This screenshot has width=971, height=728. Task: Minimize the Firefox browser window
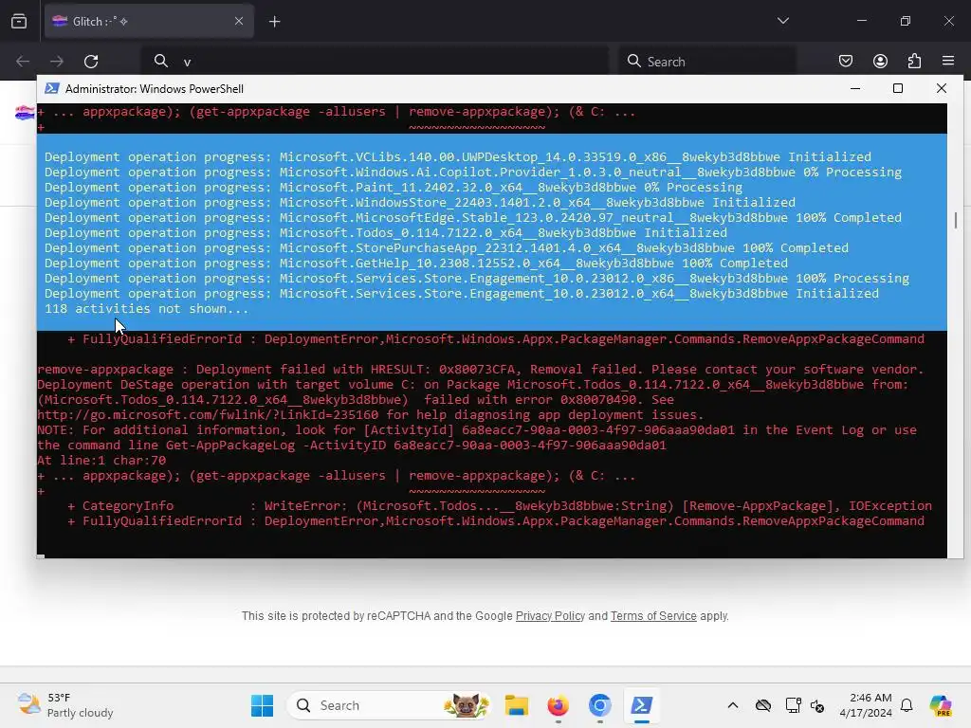coord(861,21)
